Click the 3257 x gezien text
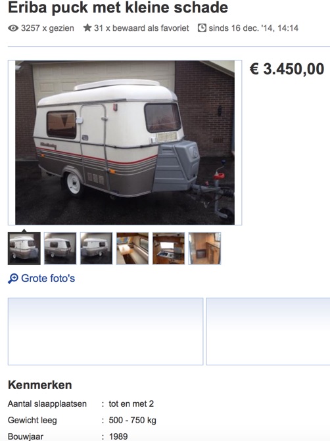 47,28
